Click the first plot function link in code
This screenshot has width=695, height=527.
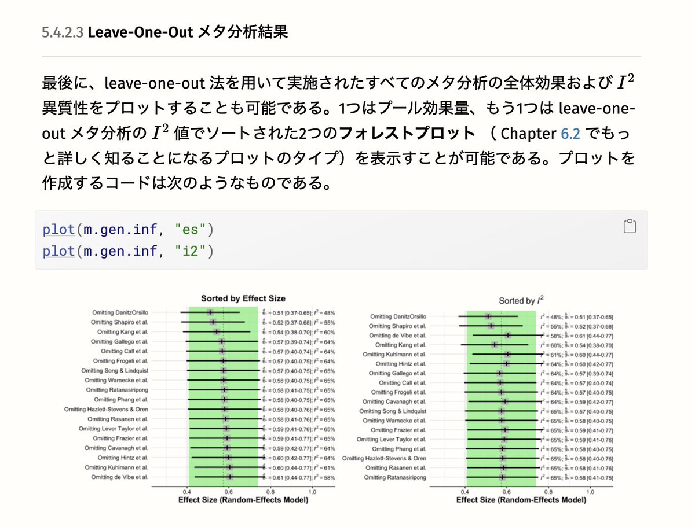(x=59, y=230)
